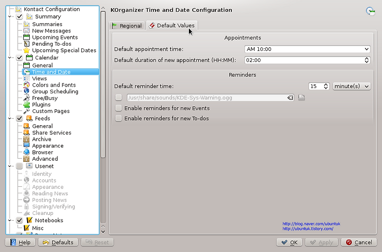Image resolution: width=382 pixels, height=252 pixels.
Task: Select the New Messages mail icon
Action: point(27,31)
